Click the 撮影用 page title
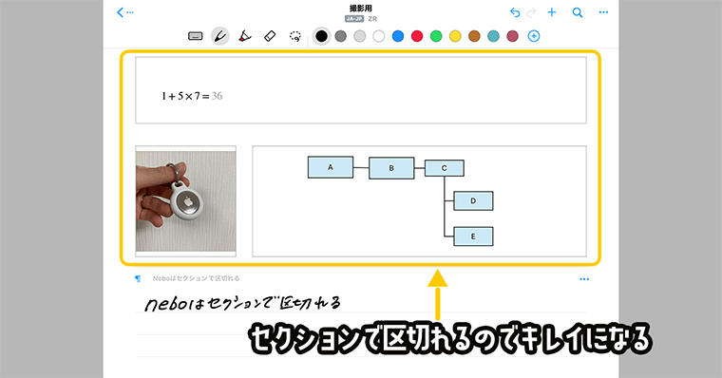Screen dimensions: 722x378 pos(361,9)
